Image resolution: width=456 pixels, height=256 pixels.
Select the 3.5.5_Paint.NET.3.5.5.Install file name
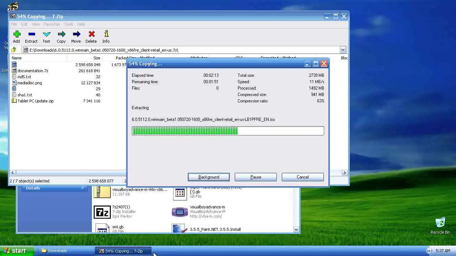tap(215, 229)
